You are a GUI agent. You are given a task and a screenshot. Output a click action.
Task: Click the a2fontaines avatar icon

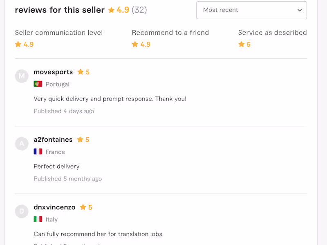coord(22,144)
